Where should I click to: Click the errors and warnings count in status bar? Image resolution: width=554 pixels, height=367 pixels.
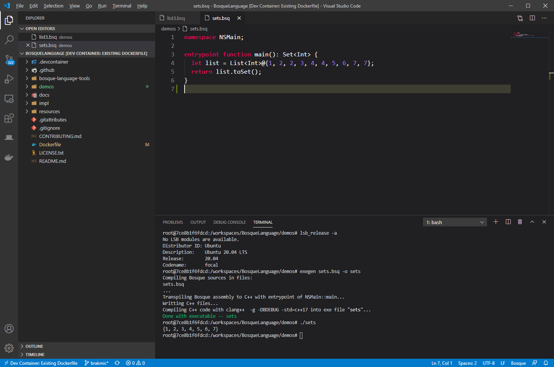pos(135,363)
